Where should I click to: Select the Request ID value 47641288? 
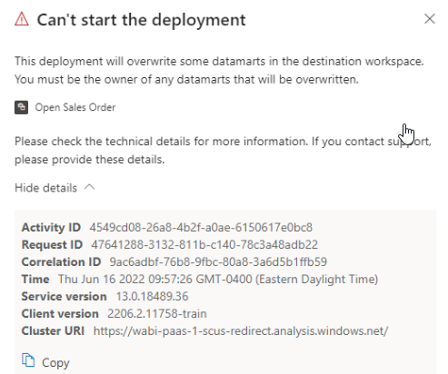[204, 245]
